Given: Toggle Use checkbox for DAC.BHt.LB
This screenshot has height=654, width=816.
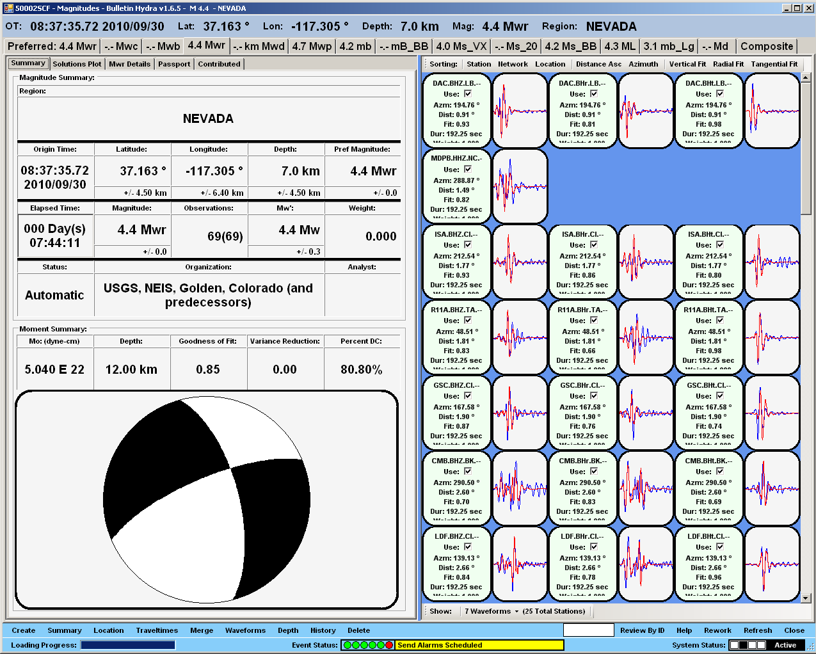Looking at the screenshot, I should tap(720, 94).
